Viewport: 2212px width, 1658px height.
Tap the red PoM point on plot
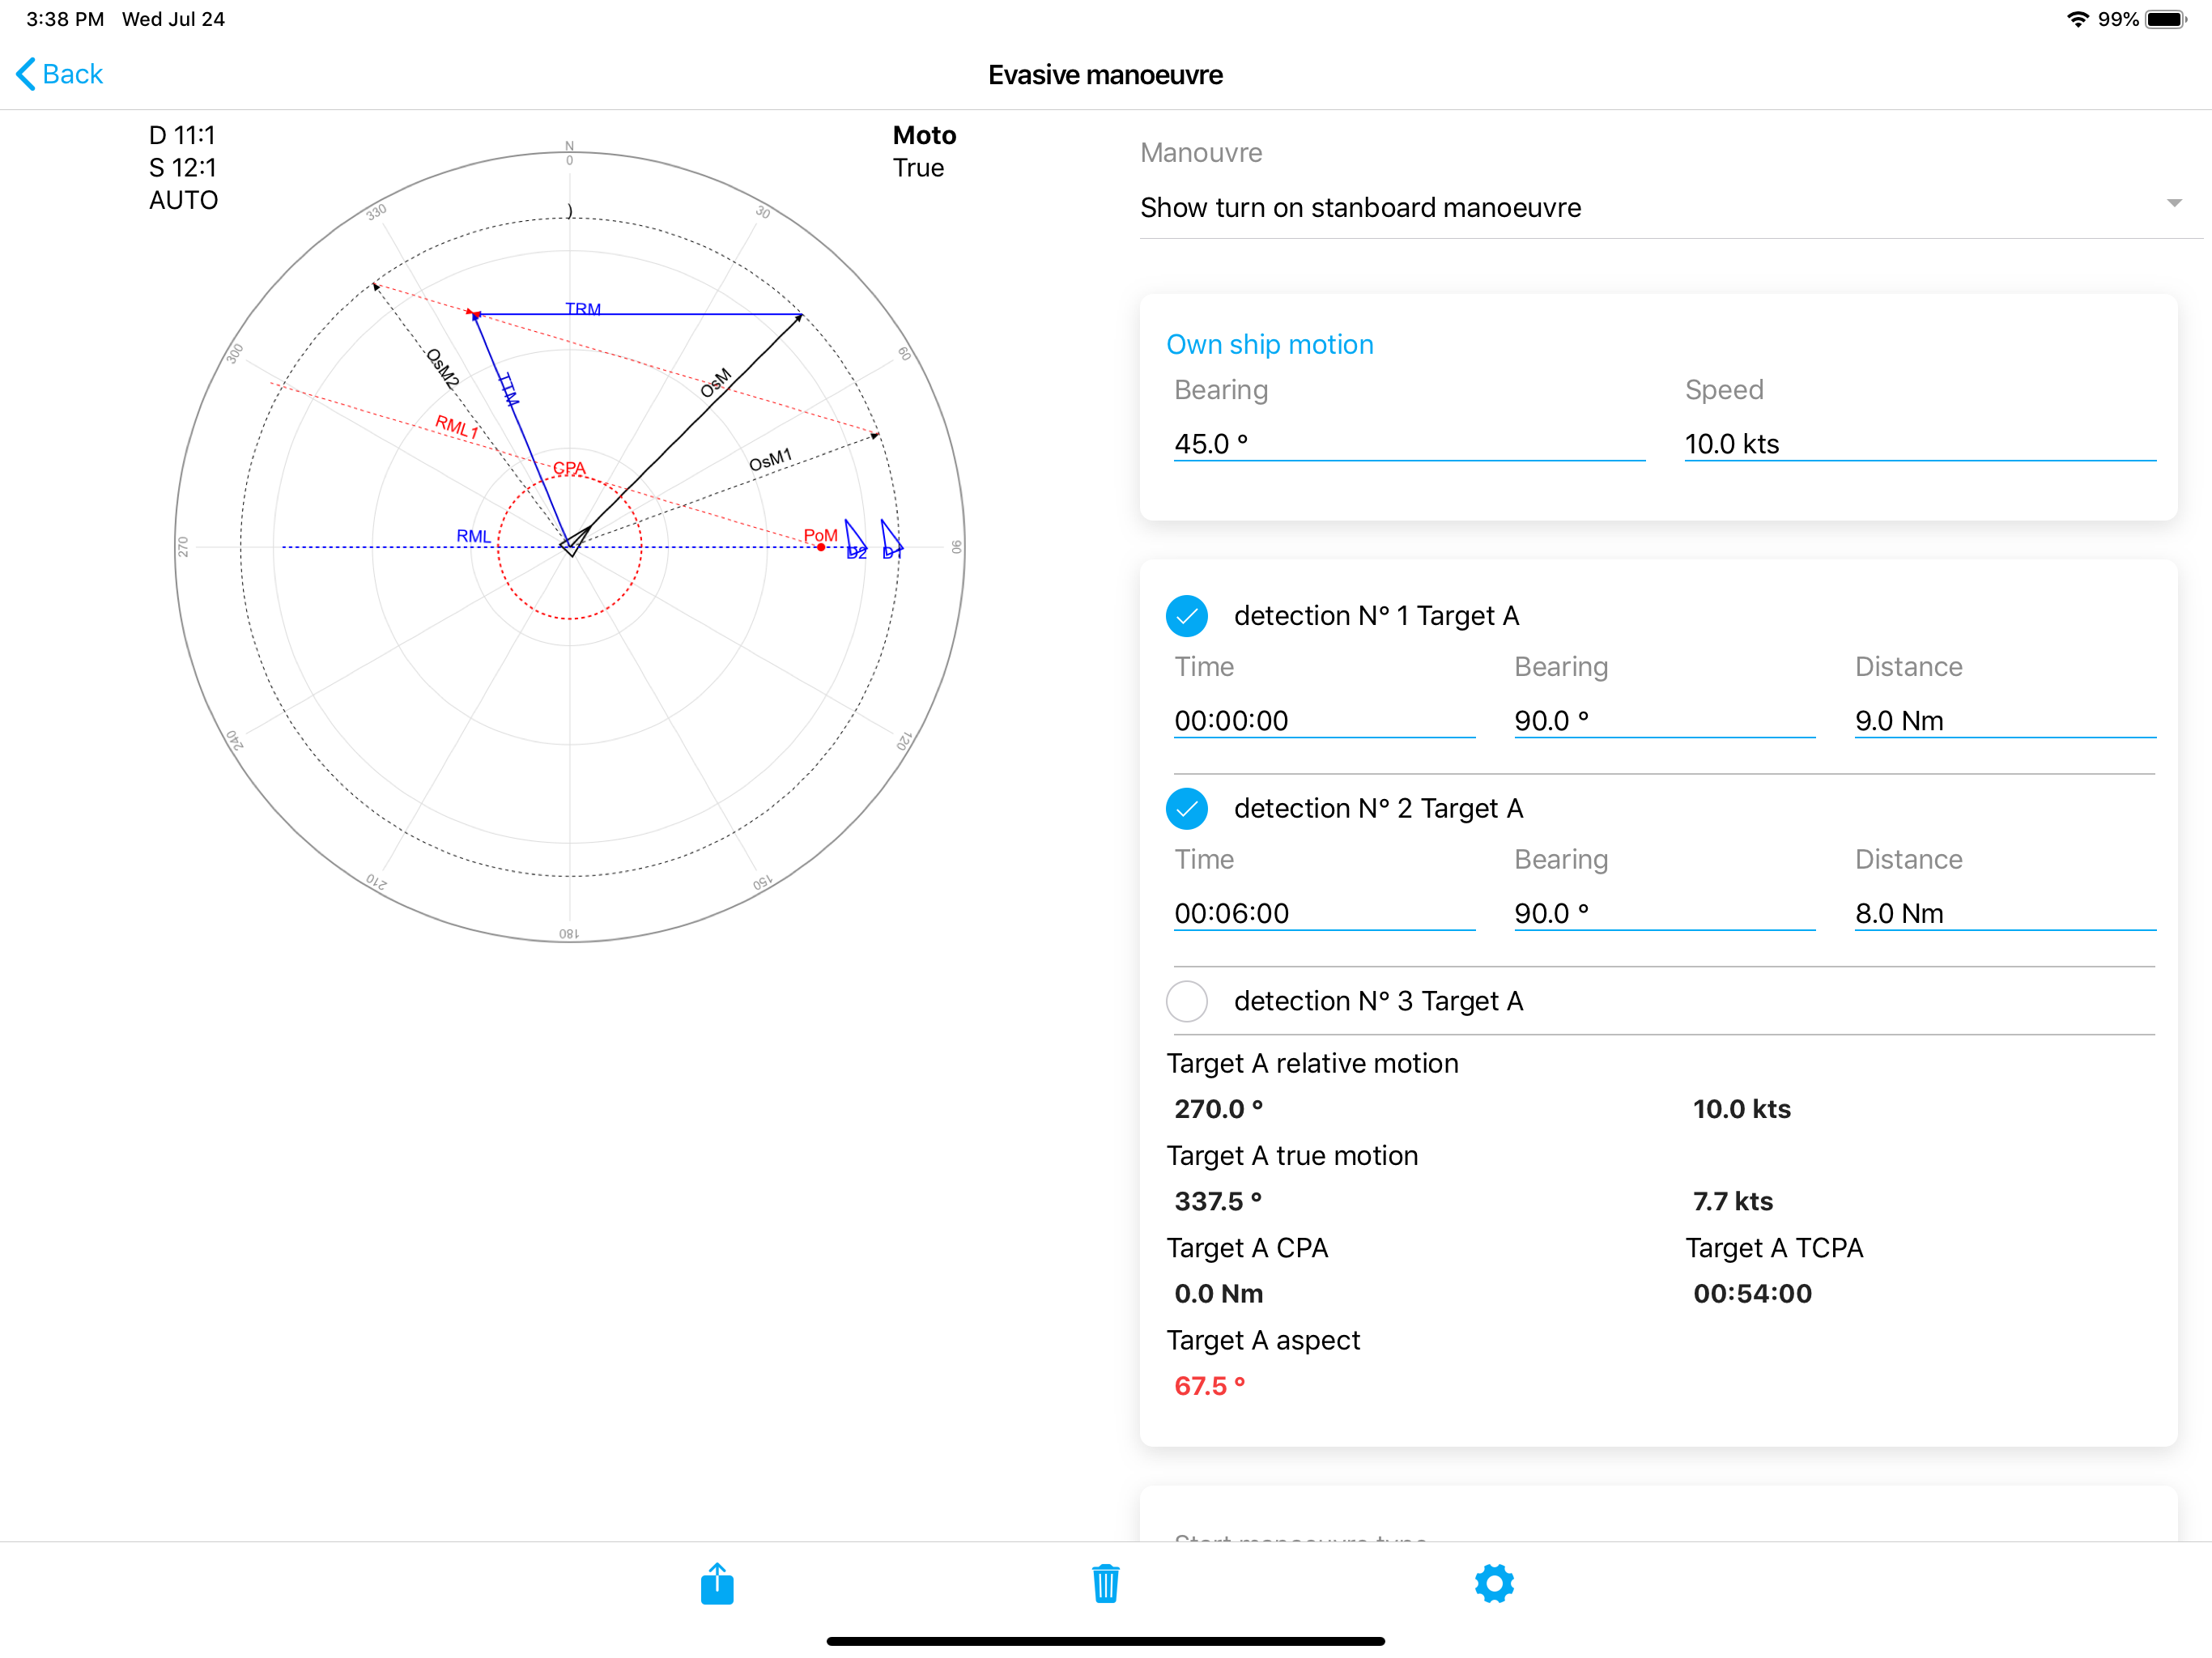tap(821, 547)
